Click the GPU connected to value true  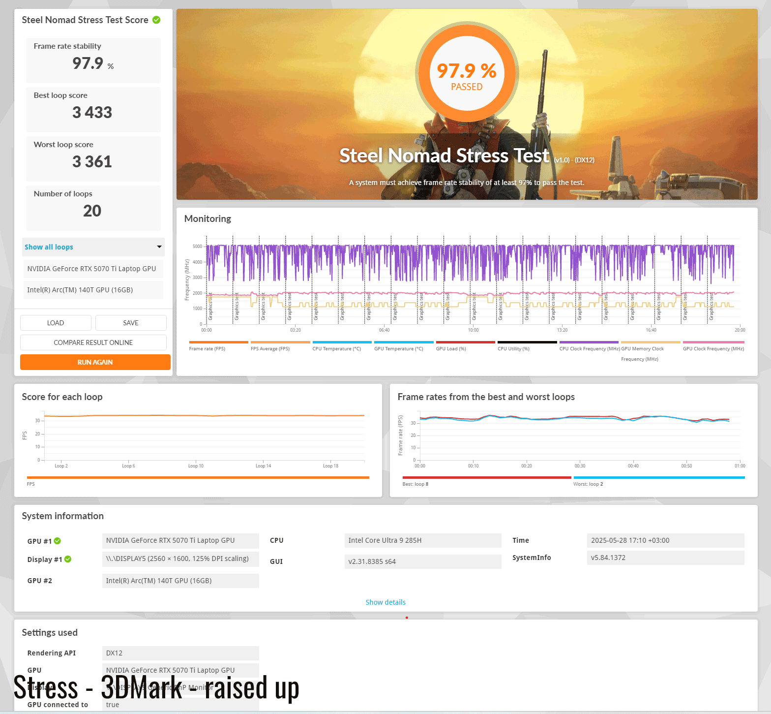pos(180,705)
